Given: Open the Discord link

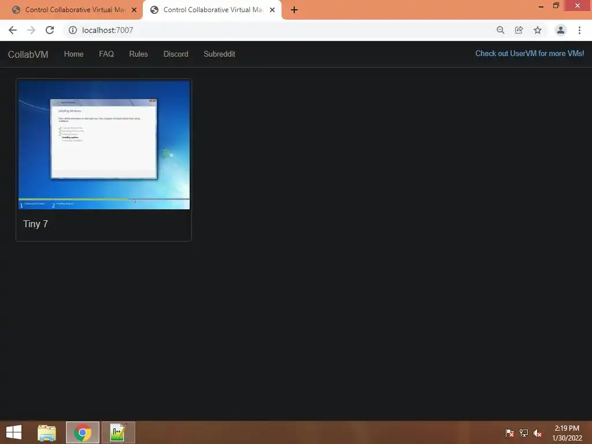Looking at the screenshot, I should tap(176, 54).
